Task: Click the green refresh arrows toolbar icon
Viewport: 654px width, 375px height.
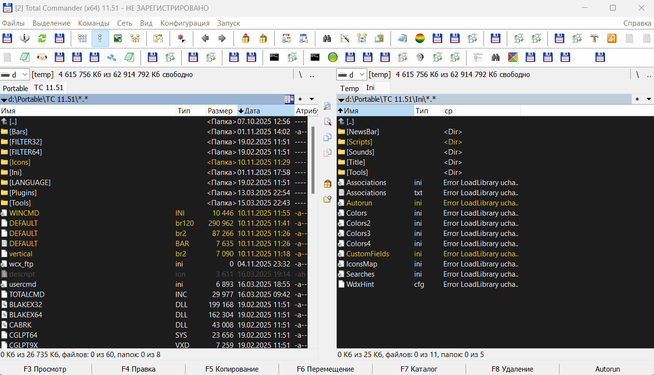Action: click(42, 38)
